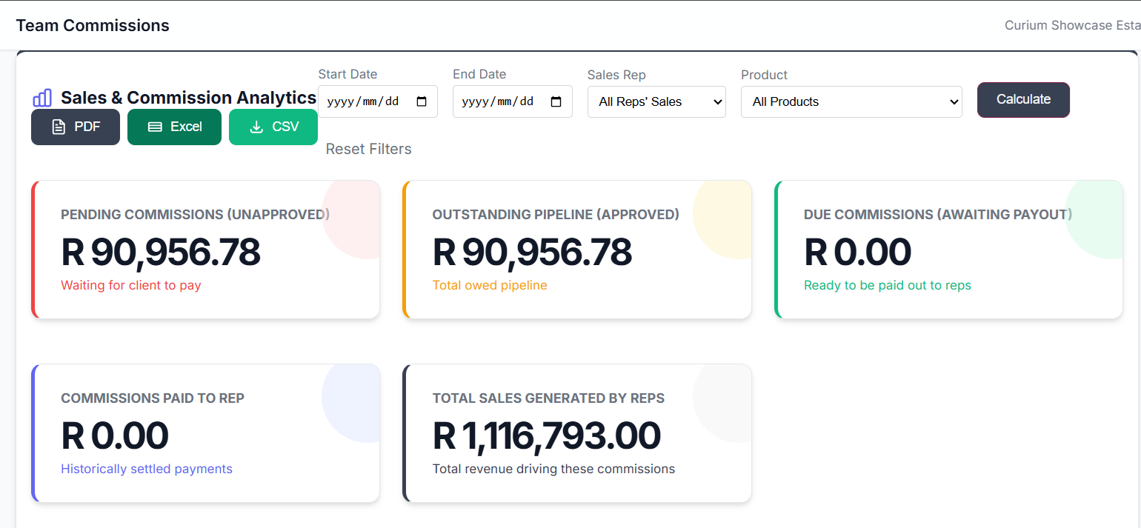Click the Reset Filters link
Image resolution: width=1141 pixels, height=528 pixels.
[x=369, y=149]
